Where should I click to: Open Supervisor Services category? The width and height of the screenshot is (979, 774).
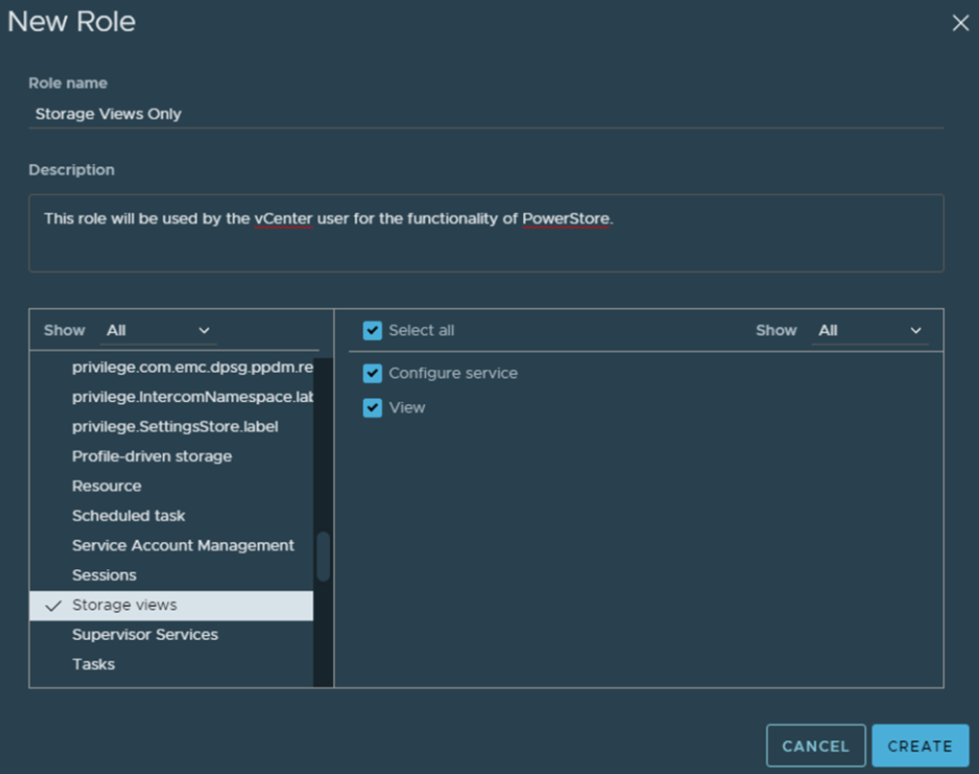click(145, 635)
